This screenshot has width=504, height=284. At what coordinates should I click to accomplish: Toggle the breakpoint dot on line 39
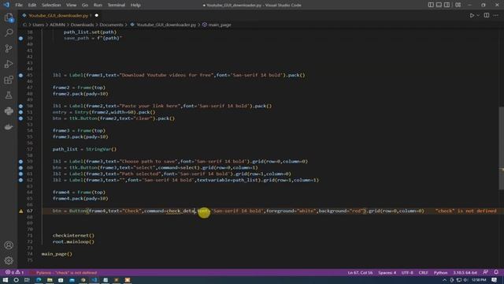[x=21, y=39]
